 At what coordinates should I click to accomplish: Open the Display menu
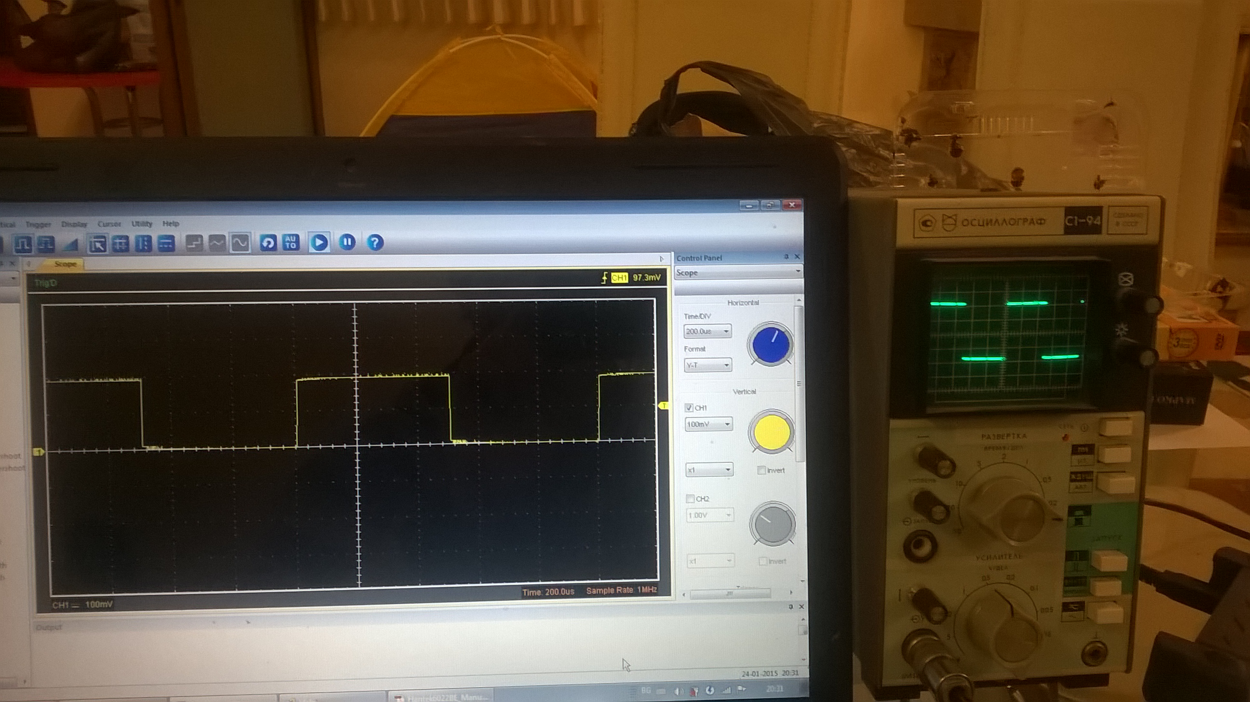point(74,224)
